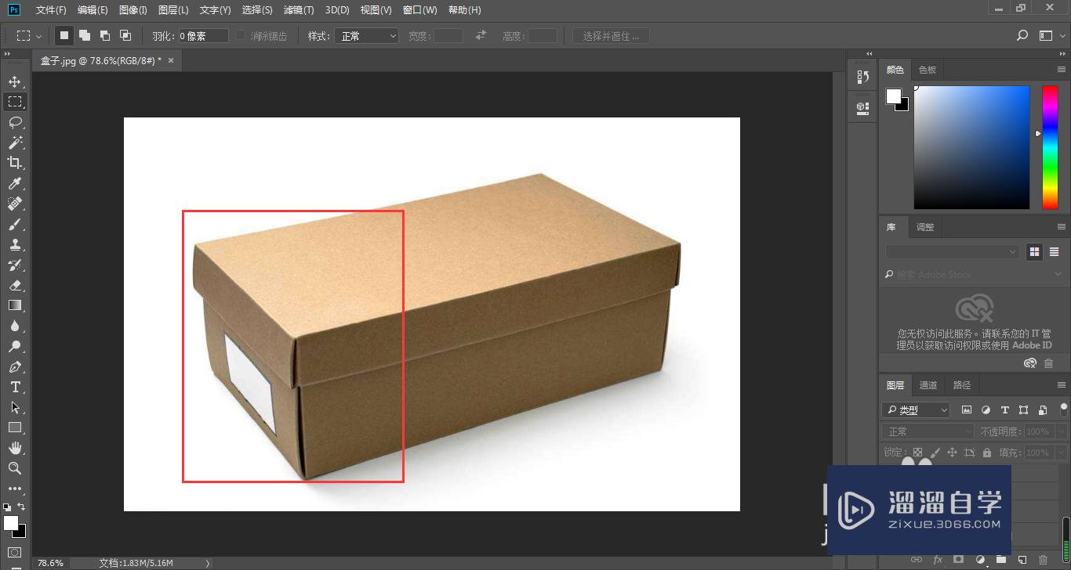This screenshot has width=1071, height=570.
Task: Enable the New Selection mode button
Action: click(x=64, y=36)
